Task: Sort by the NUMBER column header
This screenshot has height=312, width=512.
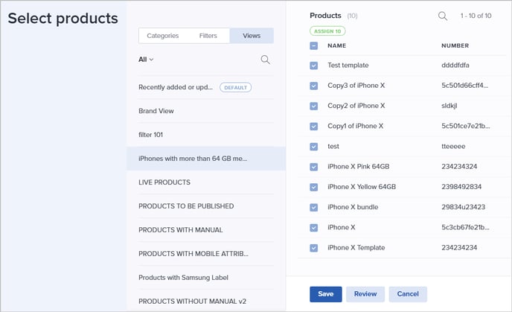Action: [x=455, y=45]
